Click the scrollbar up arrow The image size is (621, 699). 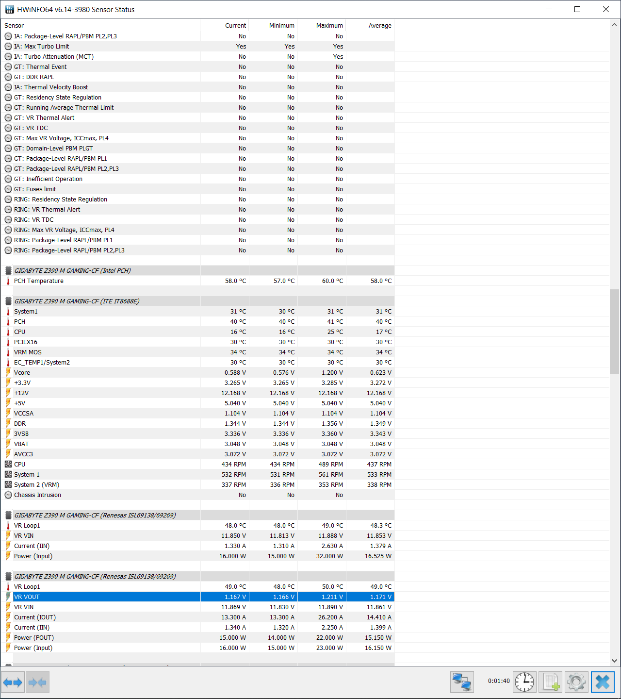(615, 25)
